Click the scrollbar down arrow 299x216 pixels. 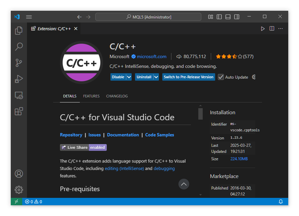pos(200,195)
